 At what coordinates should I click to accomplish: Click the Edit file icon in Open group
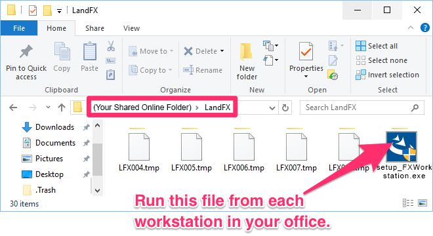pos(333,60)
